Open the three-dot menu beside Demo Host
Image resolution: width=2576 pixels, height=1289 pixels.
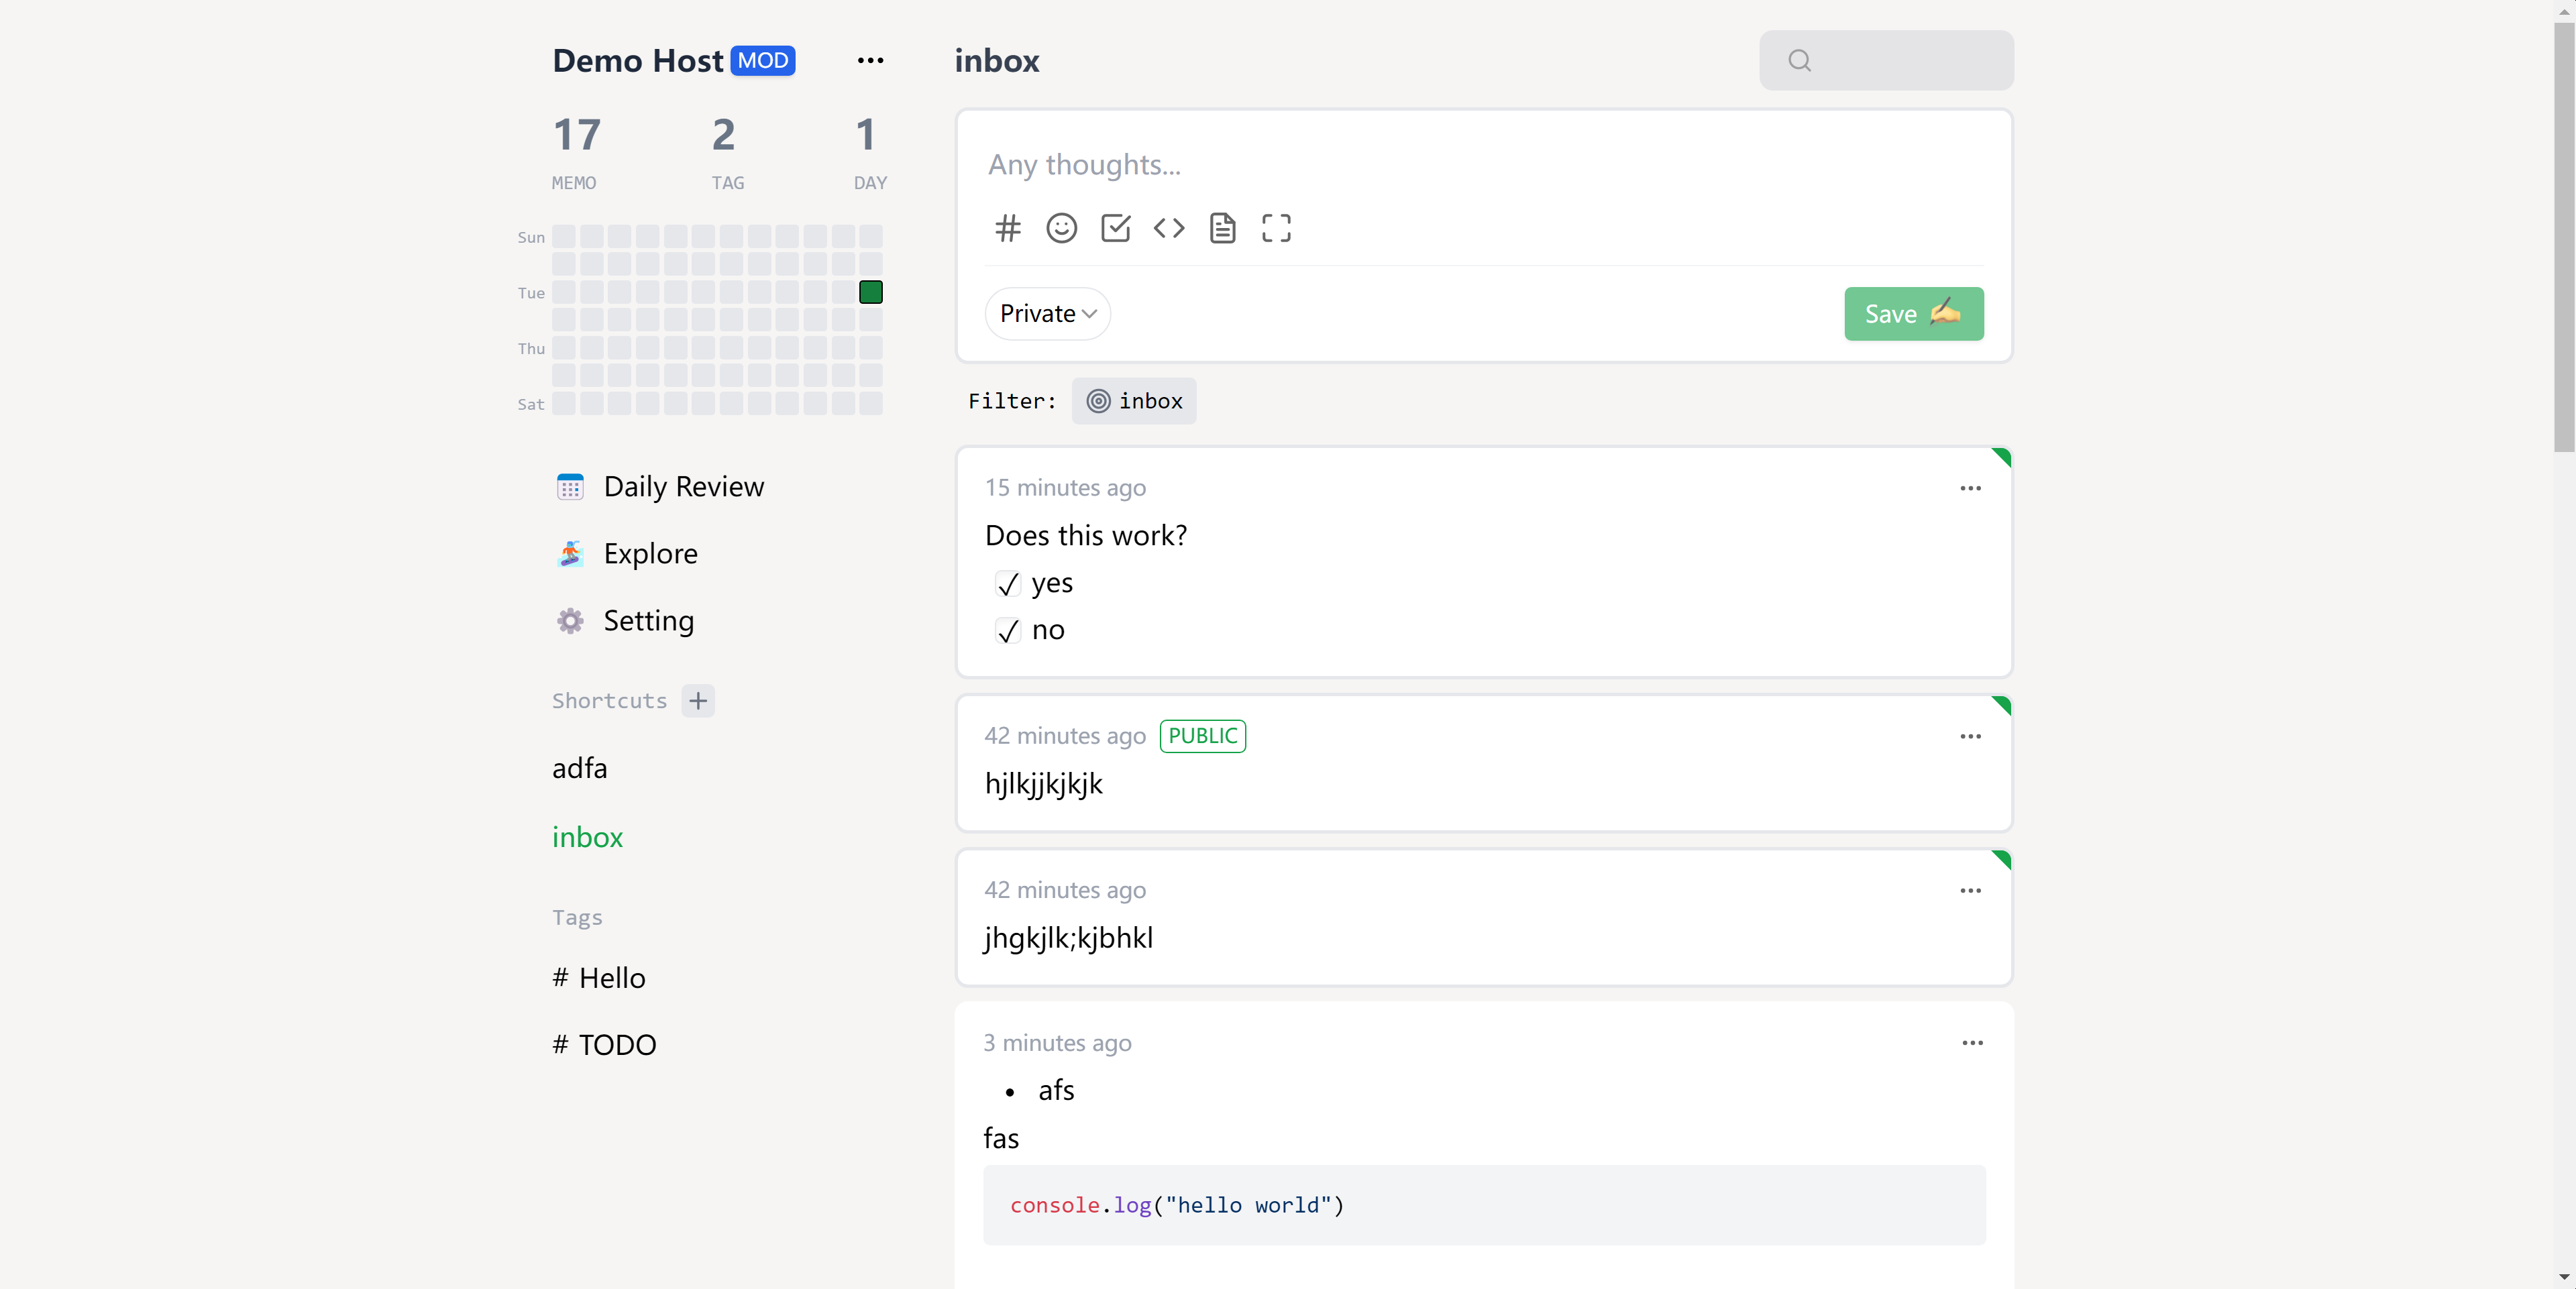click(870, 60)
